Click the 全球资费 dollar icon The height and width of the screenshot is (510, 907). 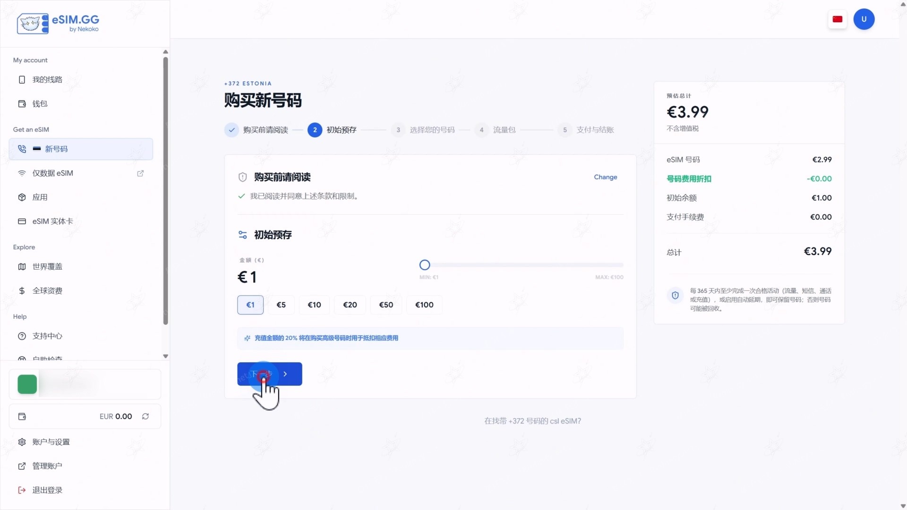click(x=22, y=290)
